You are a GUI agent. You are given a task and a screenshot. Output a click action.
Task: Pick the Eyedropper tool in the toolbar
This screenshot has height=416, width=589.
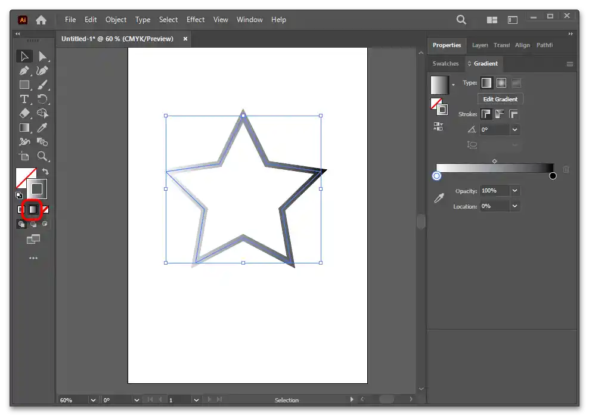coord(42,128)
